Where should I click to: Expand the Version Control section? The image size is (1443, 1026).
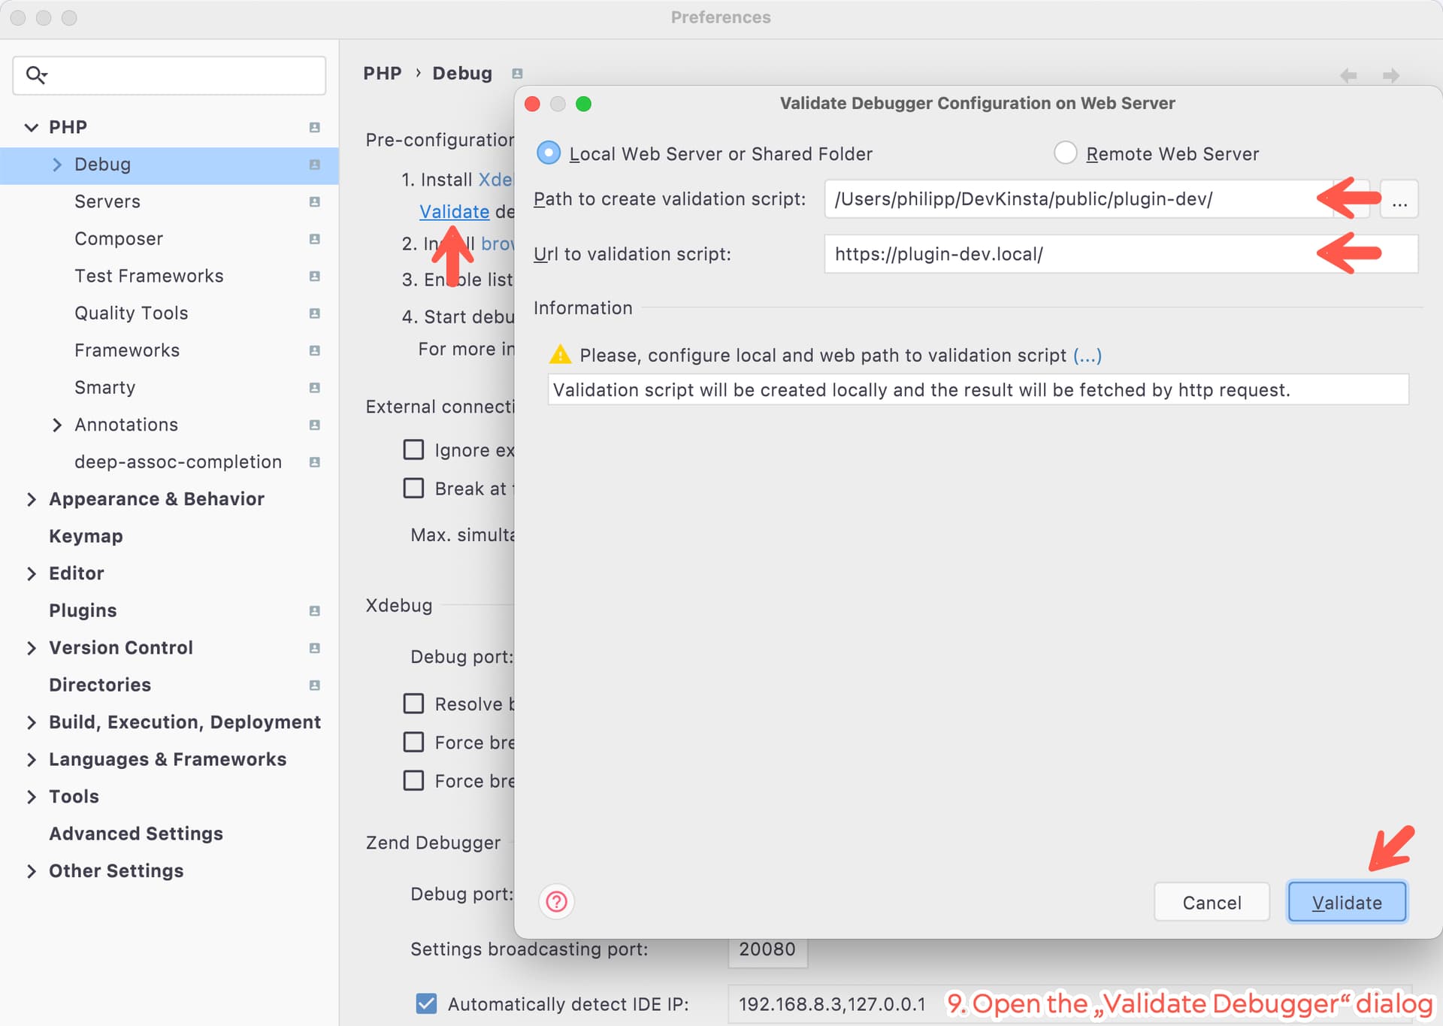[x=31, y=648]
